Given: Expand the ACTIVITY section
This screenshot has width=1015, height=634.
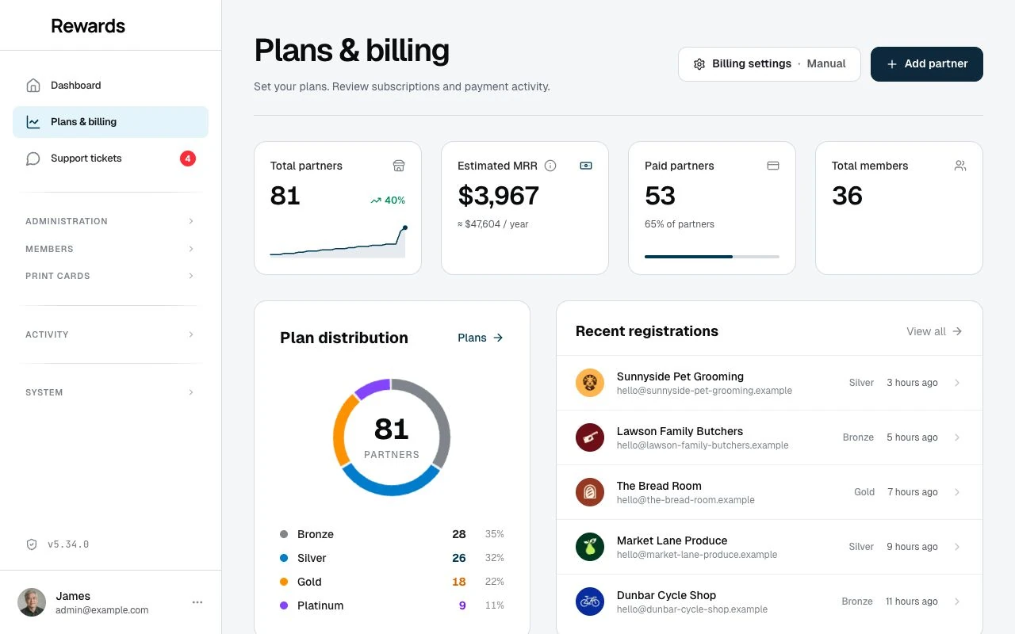Looking at the screenshot, I should point(110,334).
